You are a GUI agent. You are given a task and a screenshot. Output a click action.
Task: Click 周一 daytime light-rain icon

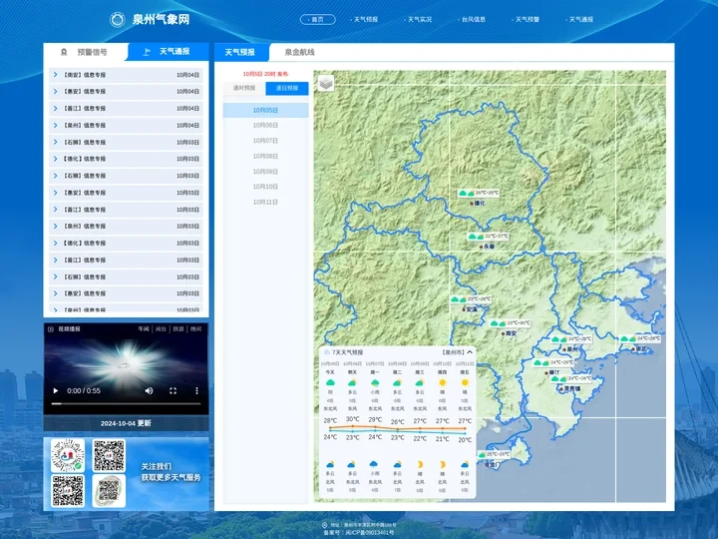pyautogui.click(x=375, y=382)
